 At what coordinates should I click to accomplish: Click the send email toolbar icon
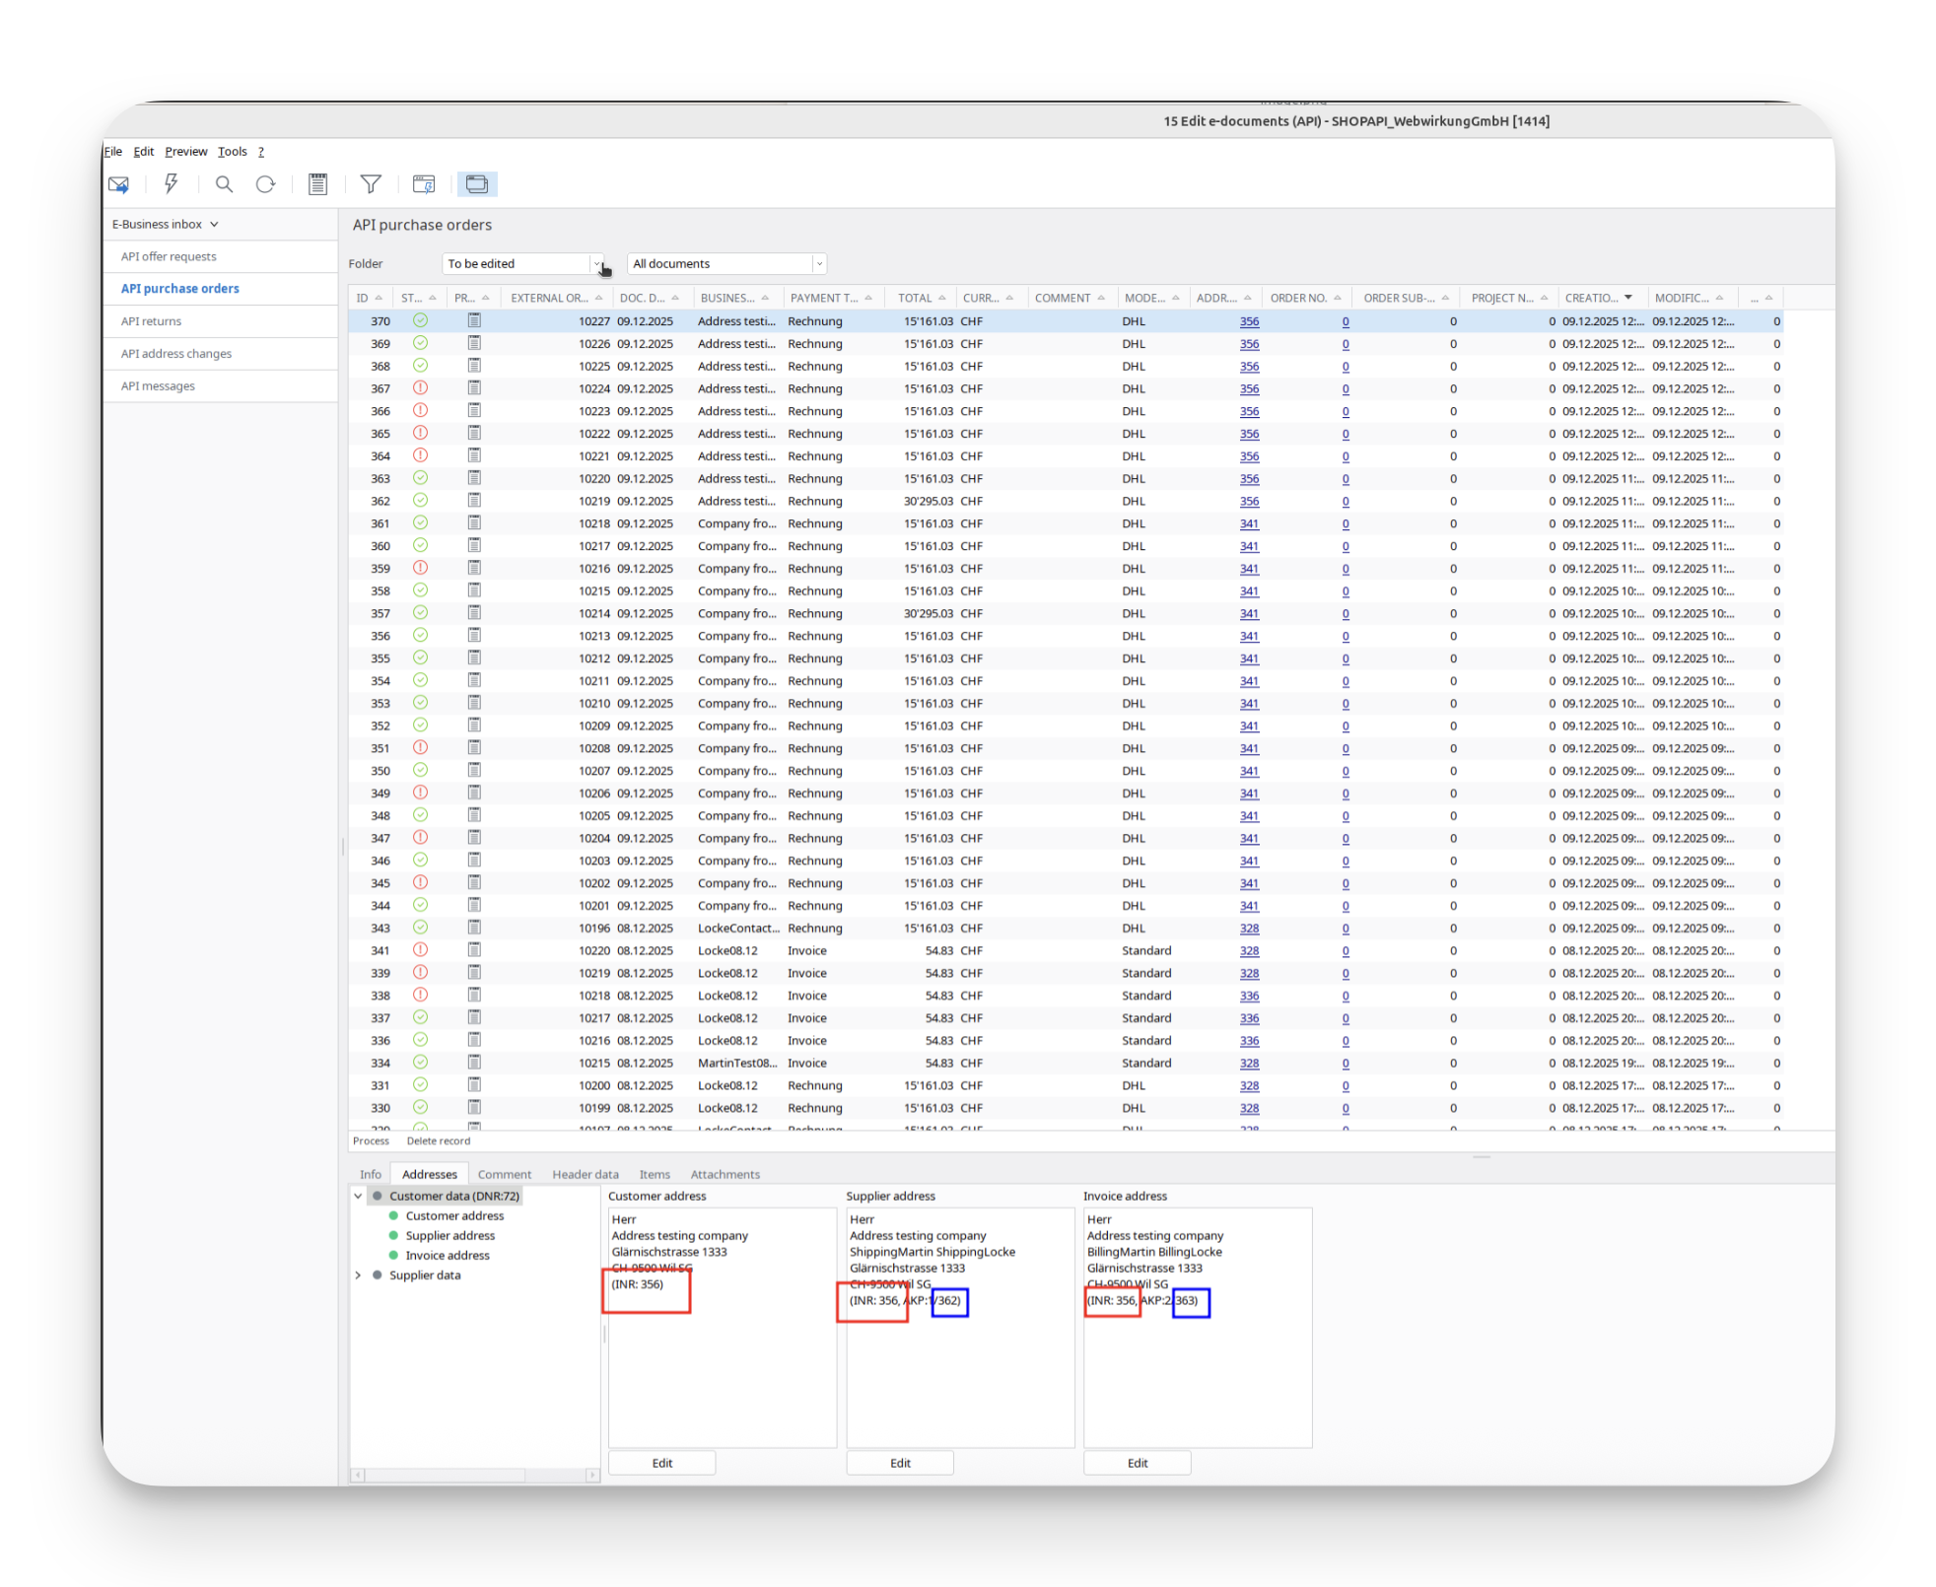(x=118, y=184)
